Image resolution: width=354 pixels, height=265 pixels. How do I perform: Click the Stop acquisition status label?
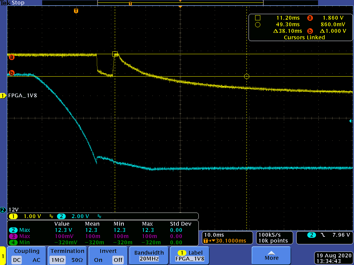18,3
